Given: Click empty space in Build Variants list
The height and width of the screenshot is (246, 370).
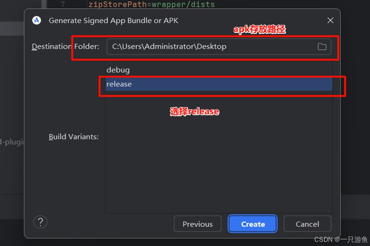Looking at the screenshot, I should [218, 165].
